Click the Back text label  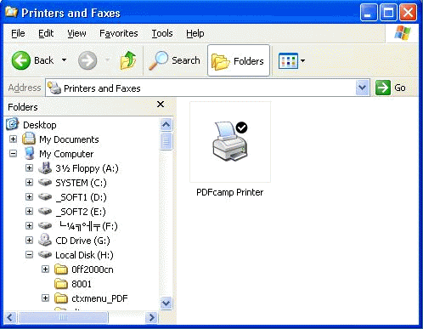click(43, 60)
